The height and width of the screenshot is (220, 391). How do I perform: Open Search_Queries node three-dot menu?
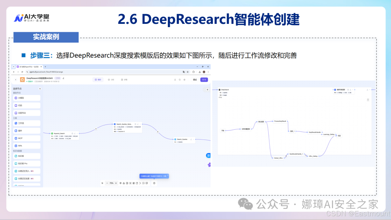tap(194, 139)
